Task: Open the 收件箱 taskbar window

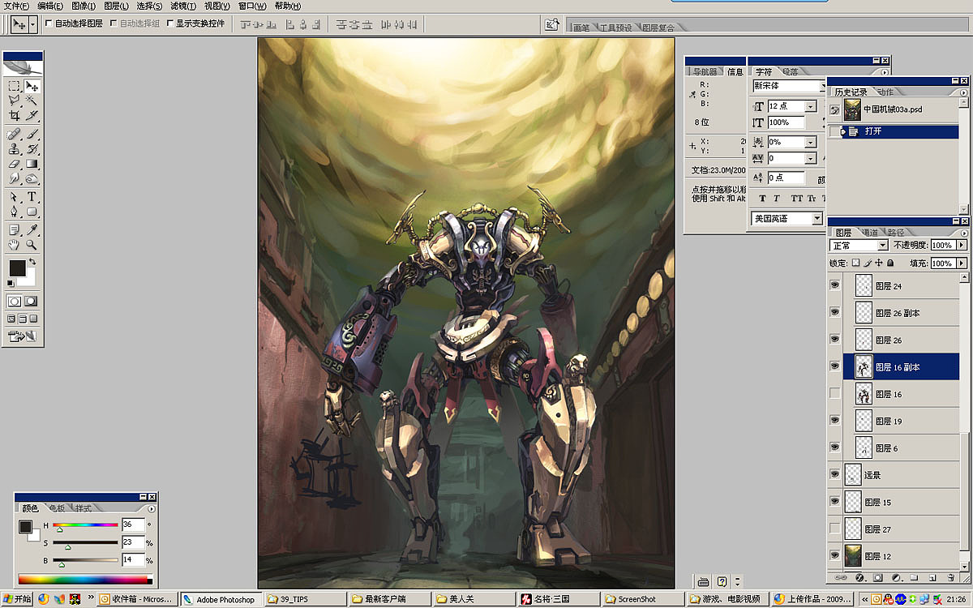Action: pyautogui.click(x=136, y=599)
